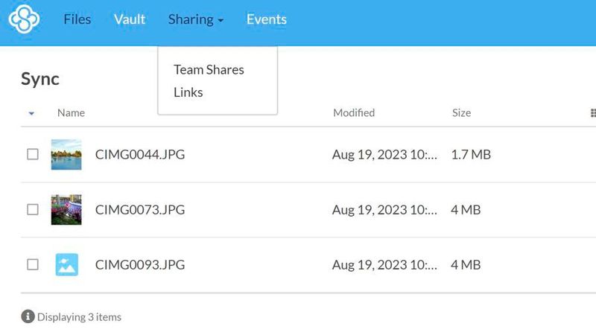Select Links in the Sharing dropdown

188,92
